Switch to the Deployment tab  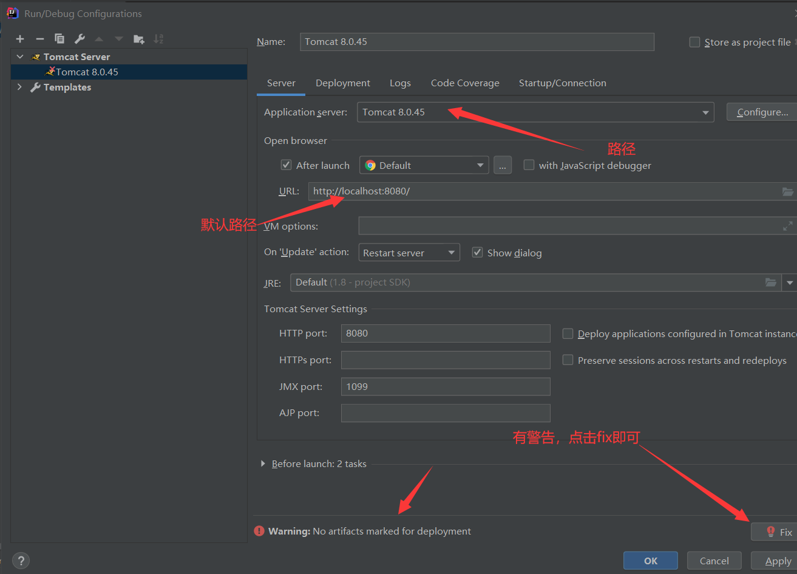(x=343, y=83)
